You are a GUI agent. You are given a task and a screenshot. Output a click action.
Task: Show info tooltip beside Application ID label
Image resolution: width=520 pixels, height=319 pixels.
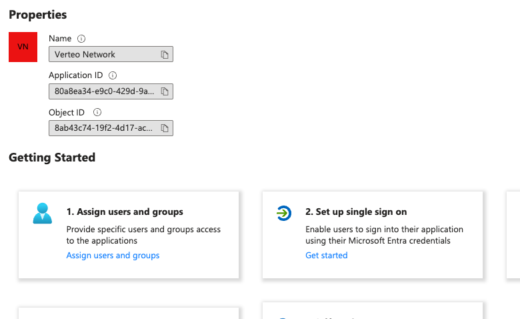(x=112, y=75)
